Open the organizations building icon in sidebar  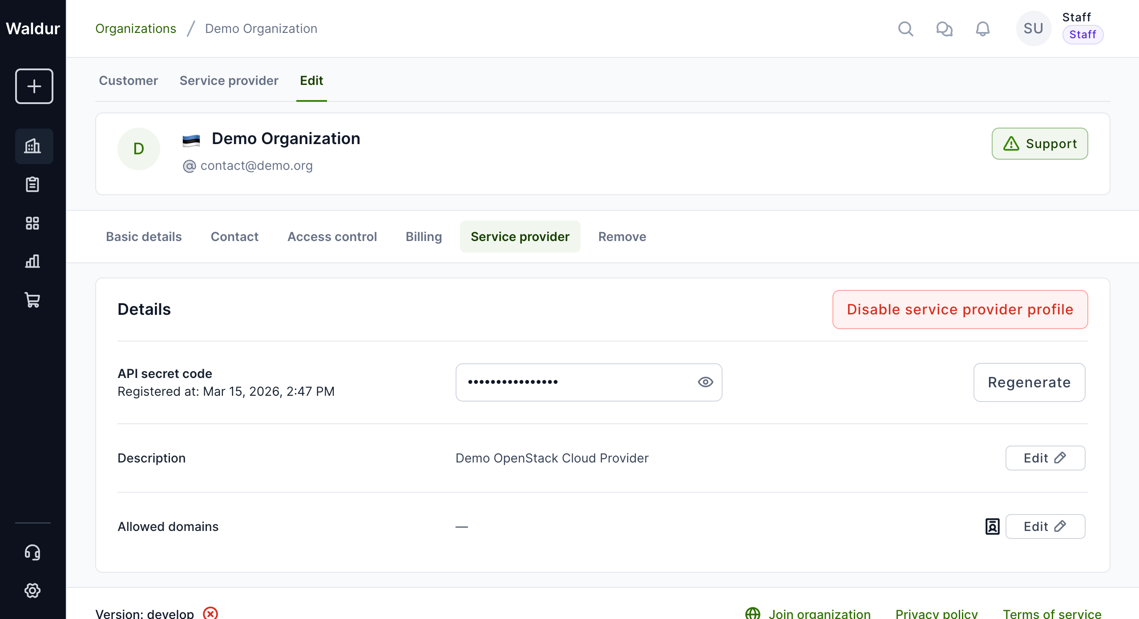[33, 146]
